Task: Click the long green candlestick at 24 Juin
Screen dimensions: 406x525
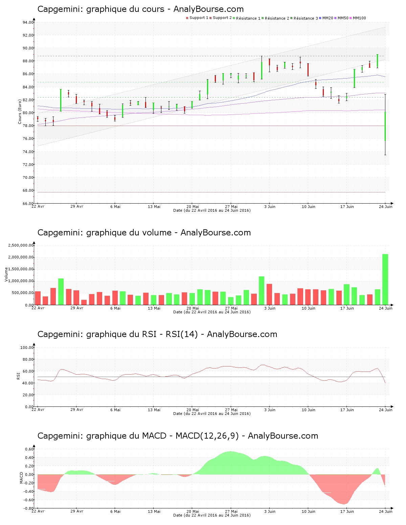Action: pyautogui.click(x=385, y=126)
